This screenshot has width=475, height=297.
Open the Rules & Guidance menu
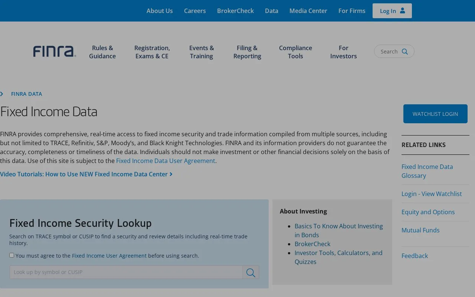[102, 52]
